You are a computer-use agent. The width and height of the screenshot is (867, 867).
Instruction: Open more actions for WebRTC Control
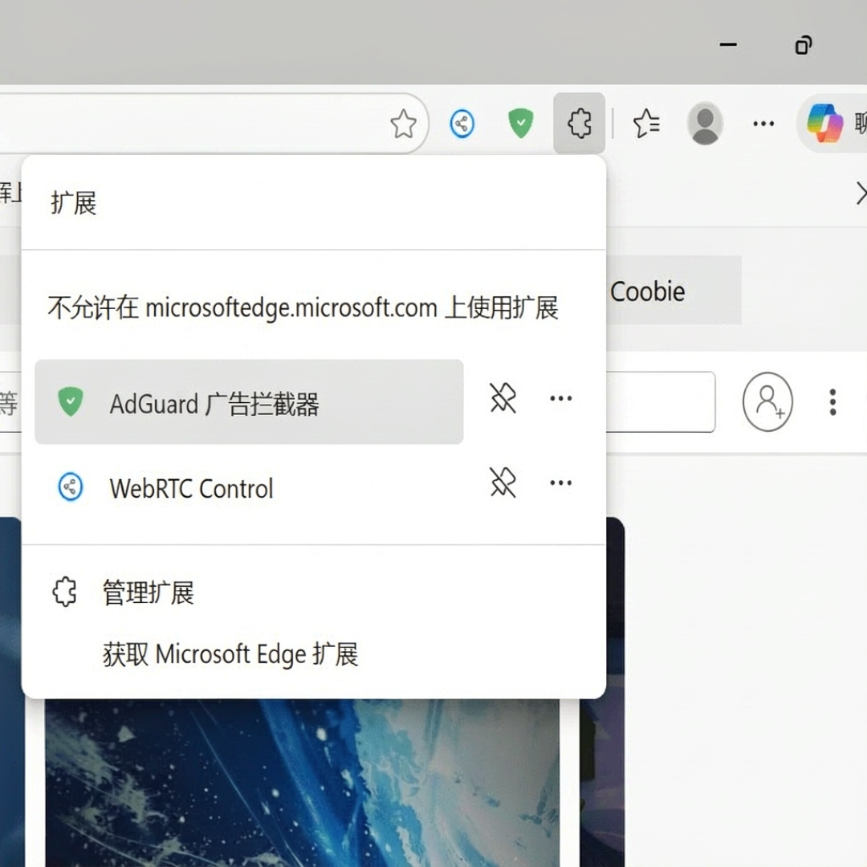[560, 482]
